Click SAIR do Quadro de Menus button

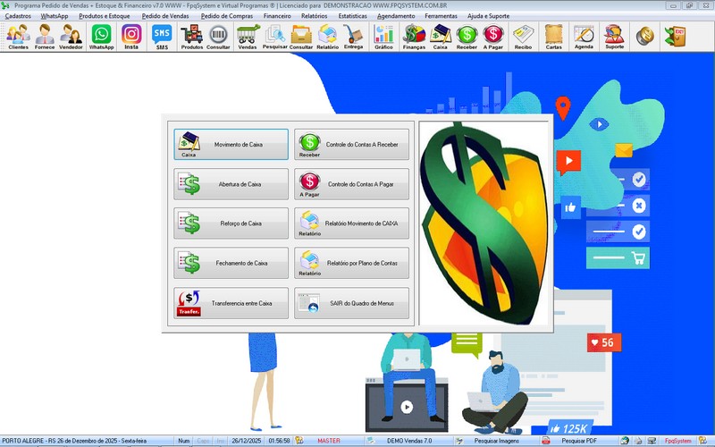[351, 303]
